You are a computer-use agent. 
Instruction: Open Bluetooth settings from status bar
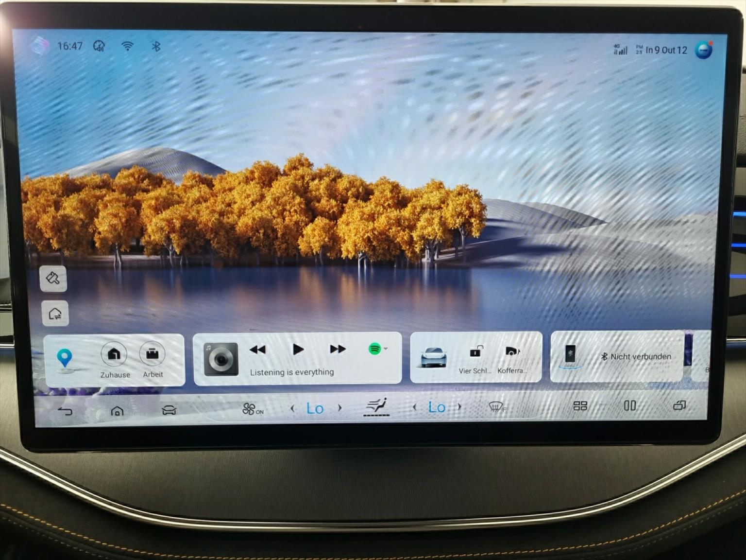point(156,46)
